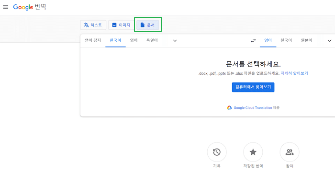
Task: Expand the target language list chevron
Action: [329, 41]
